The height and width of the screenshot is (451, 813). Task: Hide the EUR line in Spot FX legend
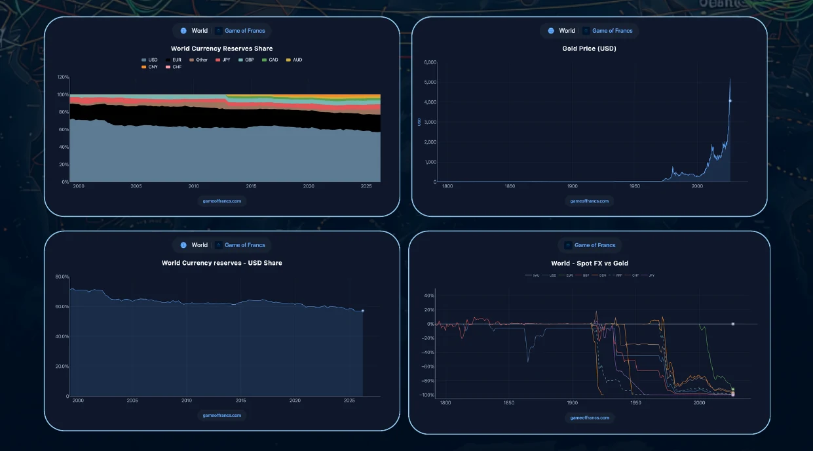pos(565,275)
